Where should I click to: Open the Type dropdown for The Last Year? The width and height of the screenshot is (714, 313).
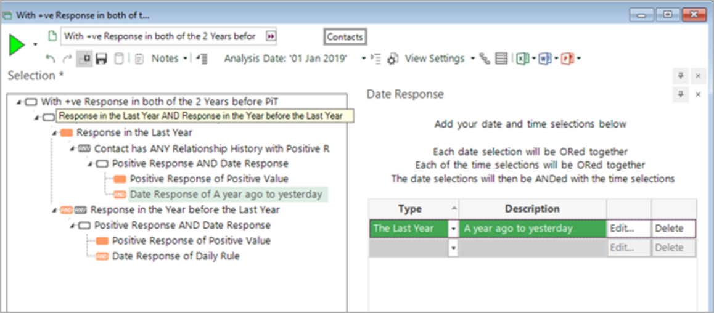click(453, 229)
